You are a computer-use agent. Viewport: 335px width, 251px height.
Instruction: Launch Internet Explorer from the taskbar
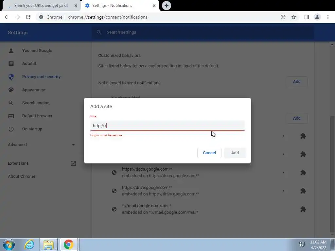coord(29,244)
